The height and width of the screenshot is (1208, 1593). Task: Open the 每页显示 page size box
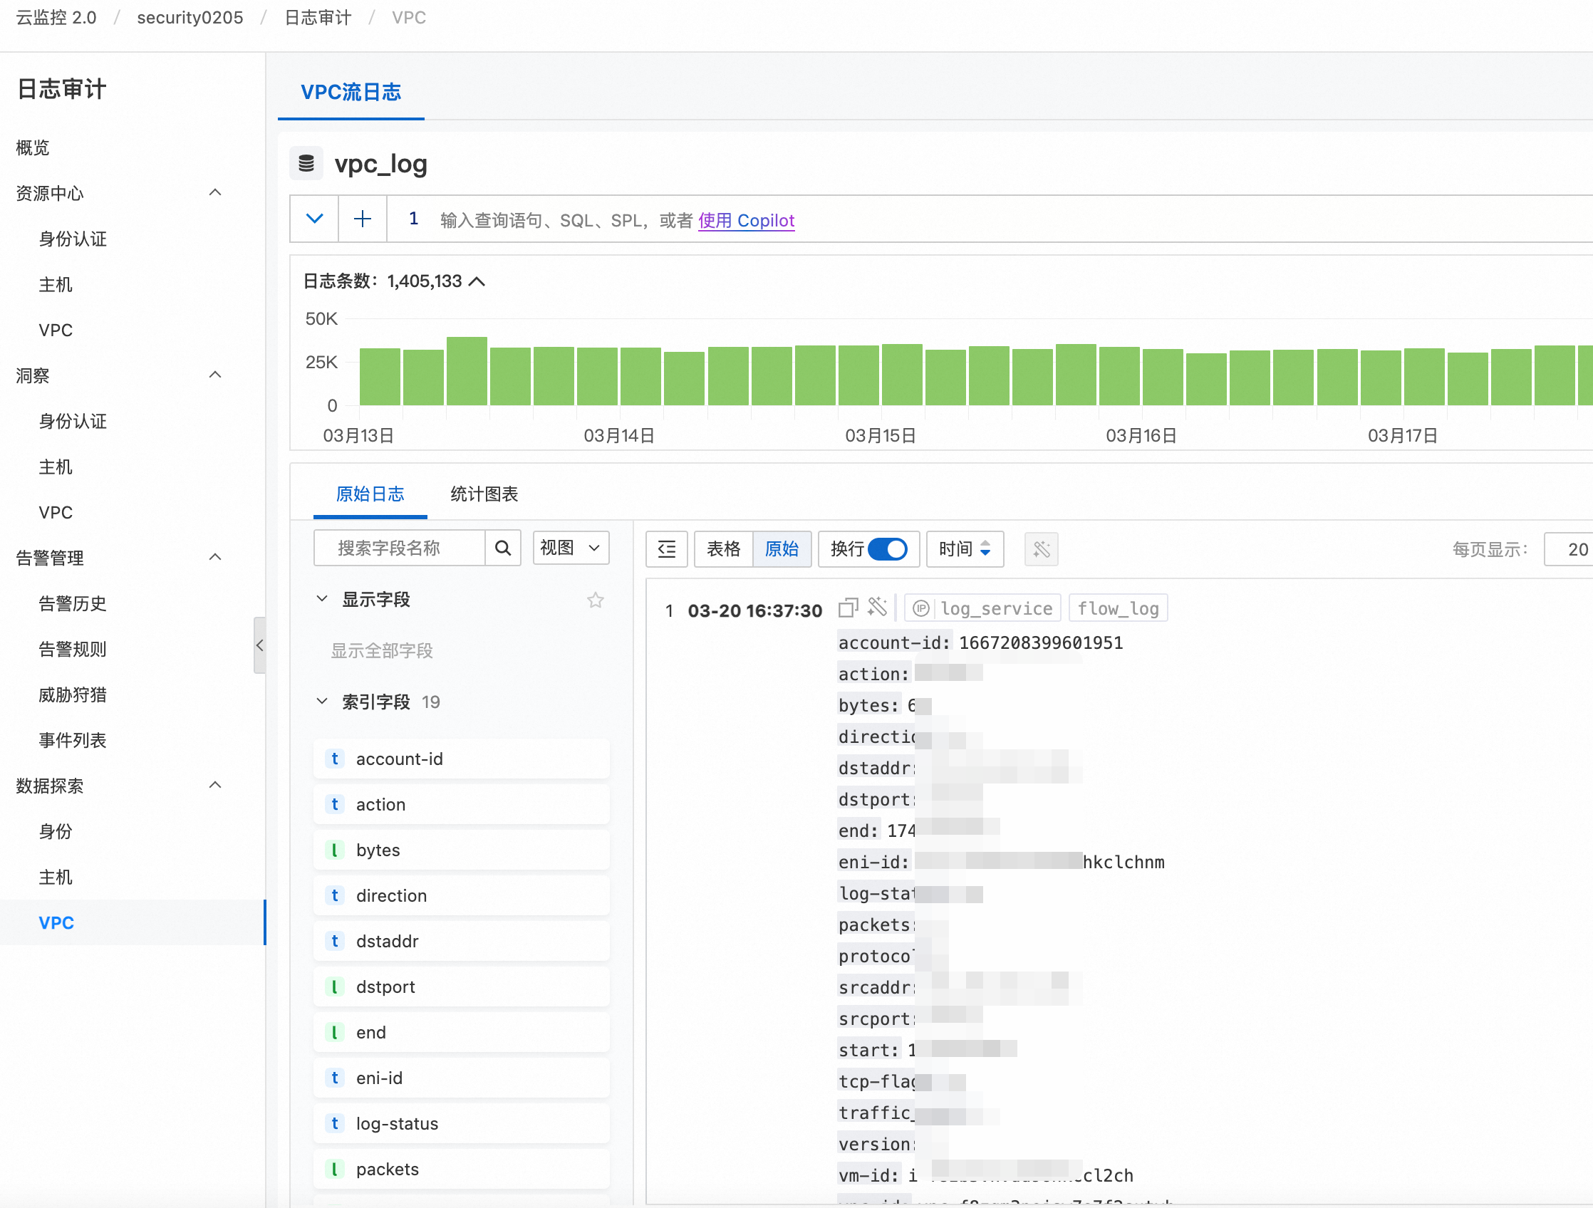pos(1569,549)
